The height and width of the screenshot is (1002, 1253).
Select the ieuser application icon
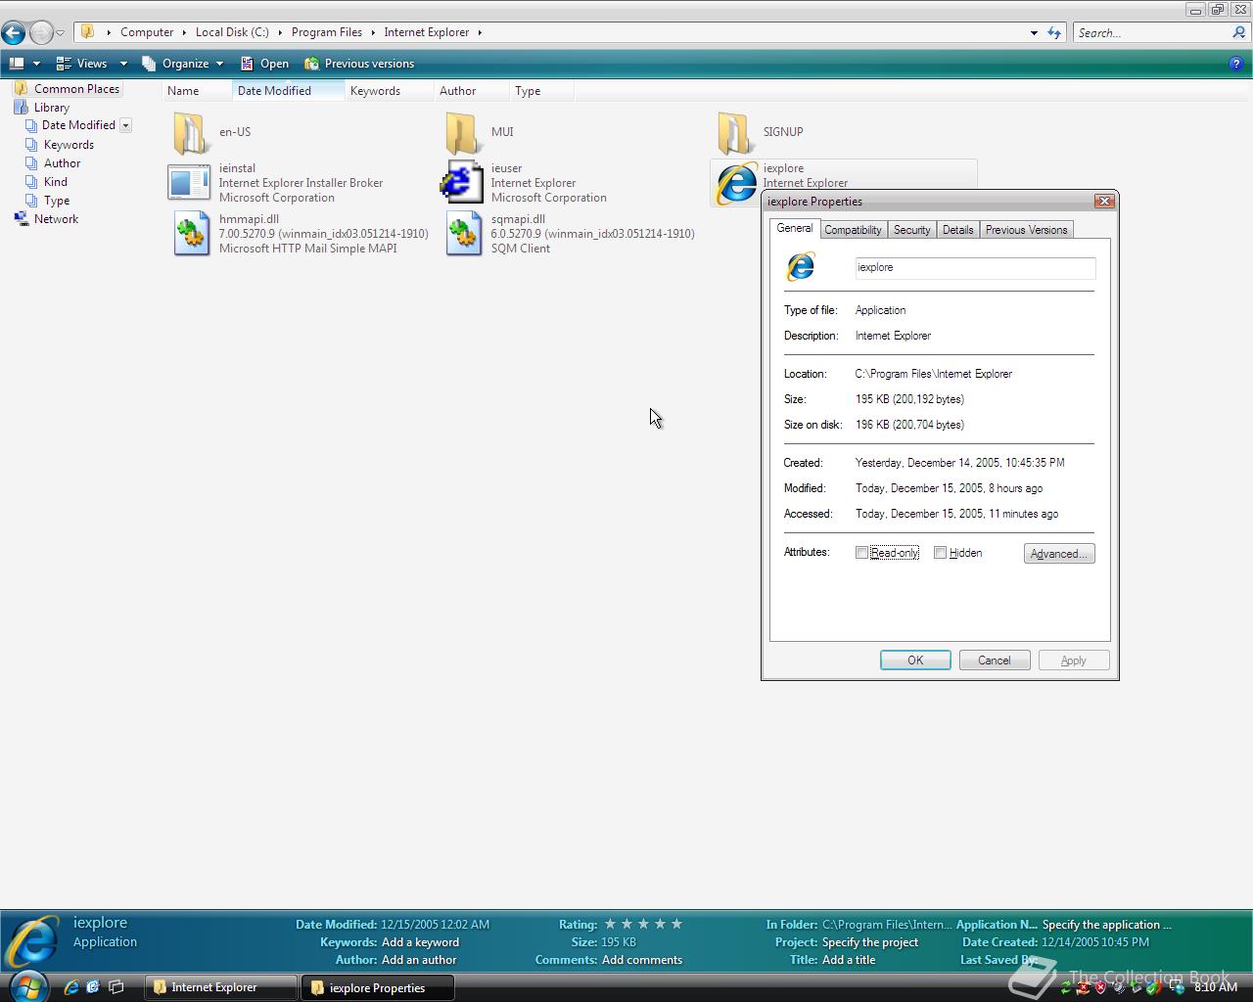[x=461, y=183]
